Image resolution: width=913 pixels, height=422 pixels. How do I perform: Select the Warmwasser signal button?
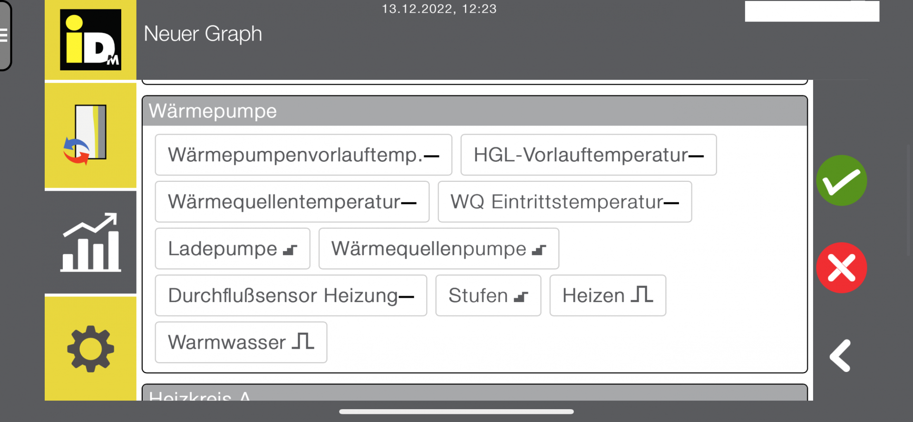pos(241,342)
